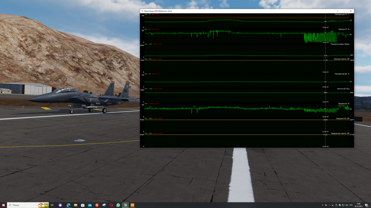Click the Поиск taskbar search box
This screenshot has width=371, height=208.
tap(28, 205)
